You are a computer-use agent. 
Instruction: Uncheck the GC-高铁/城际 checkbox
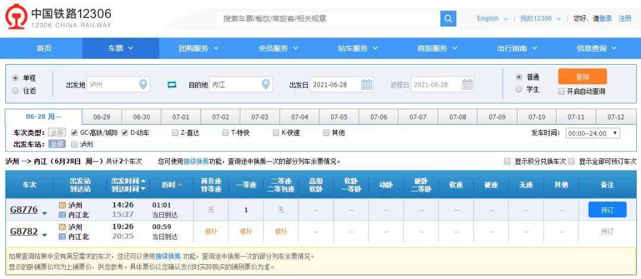click(74, 132)
